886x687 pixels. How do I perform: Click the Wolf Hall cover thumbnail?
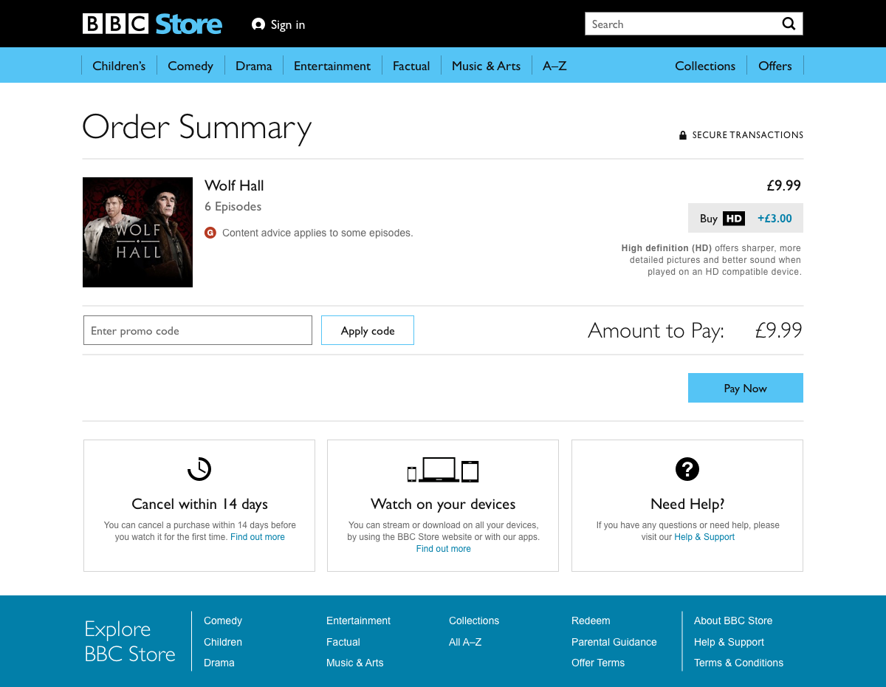click(137, 232)
